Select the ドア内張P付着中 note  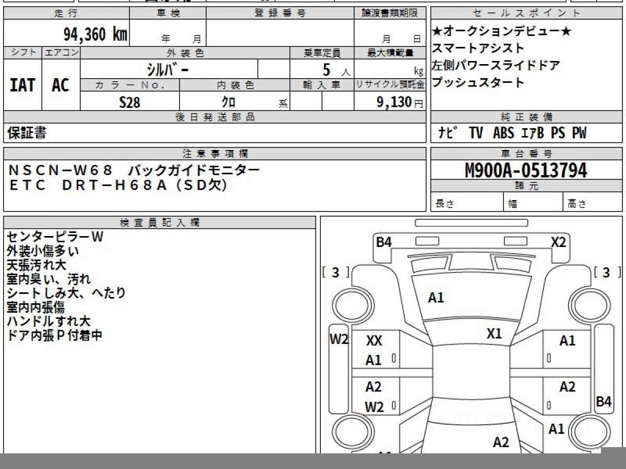[54, 335]
